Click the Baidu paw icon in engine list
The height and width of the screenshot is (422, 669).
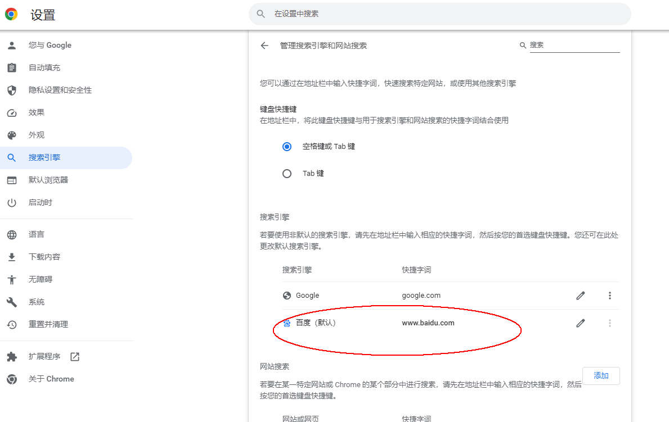click(x=287, y=323)
